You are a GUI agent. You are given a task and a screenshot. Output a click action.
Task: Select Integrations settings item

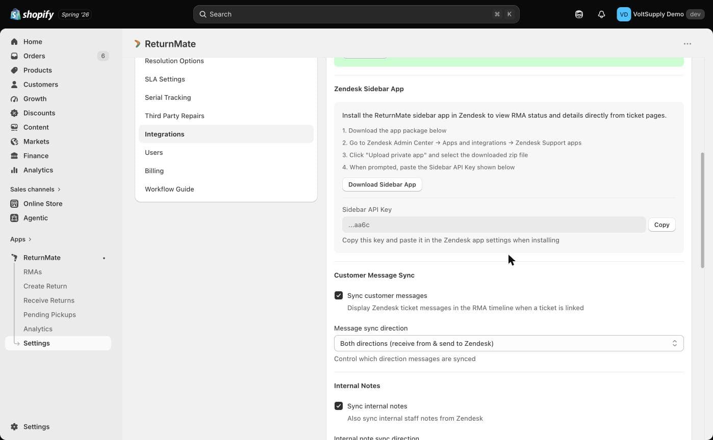(226, 134)
